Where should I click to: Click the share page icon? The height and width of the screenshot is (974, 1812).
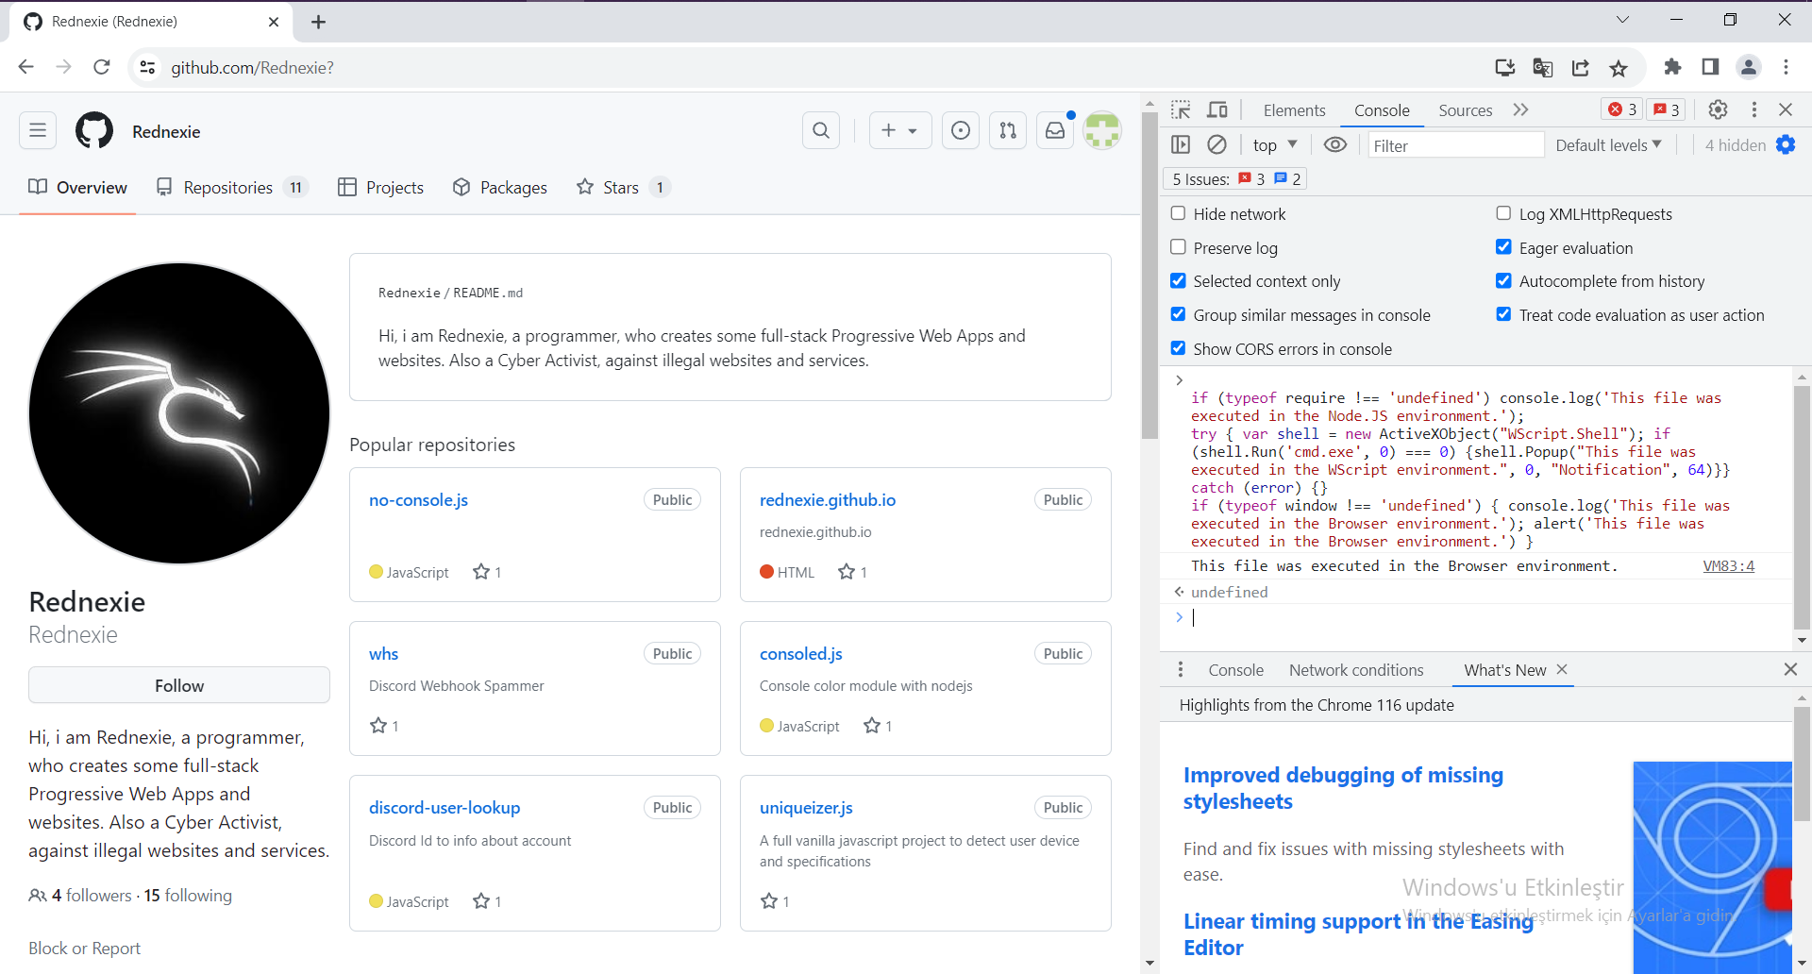pyautogui.click(x=1581, y=67)
